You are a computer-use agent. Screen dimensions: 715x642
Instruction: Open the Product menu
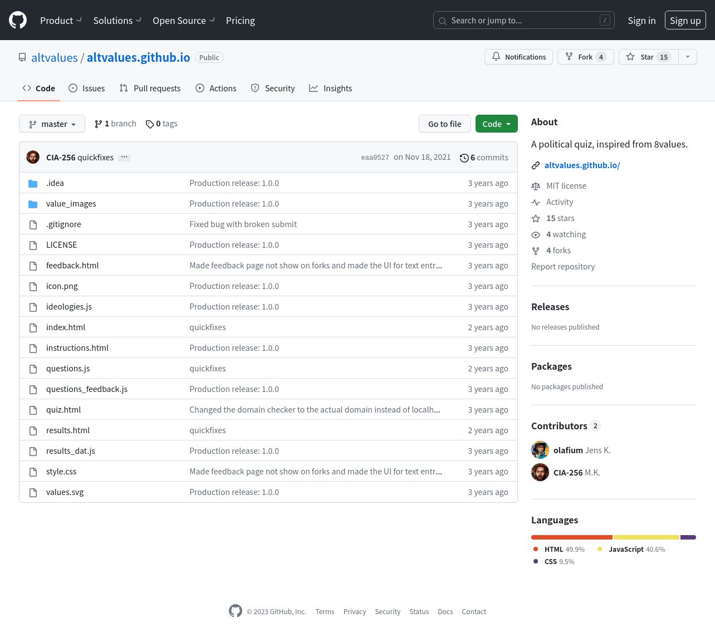61,21
